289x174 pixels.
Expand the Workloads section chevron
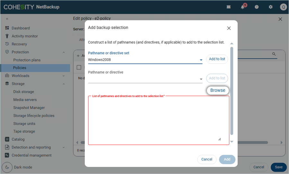pos(64,76)
